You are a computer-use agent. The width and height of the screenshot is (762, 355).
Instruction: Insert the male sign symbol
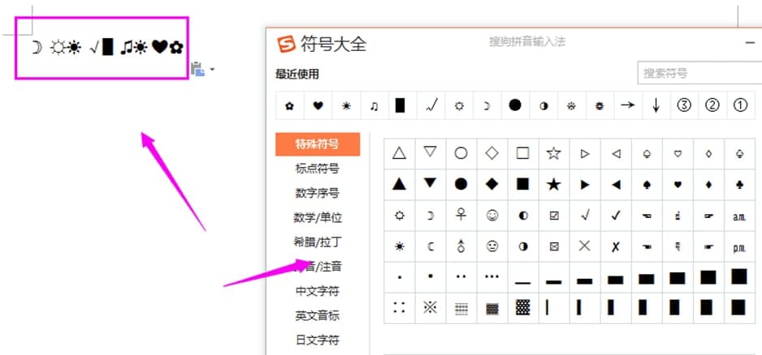tap(461, 246)
